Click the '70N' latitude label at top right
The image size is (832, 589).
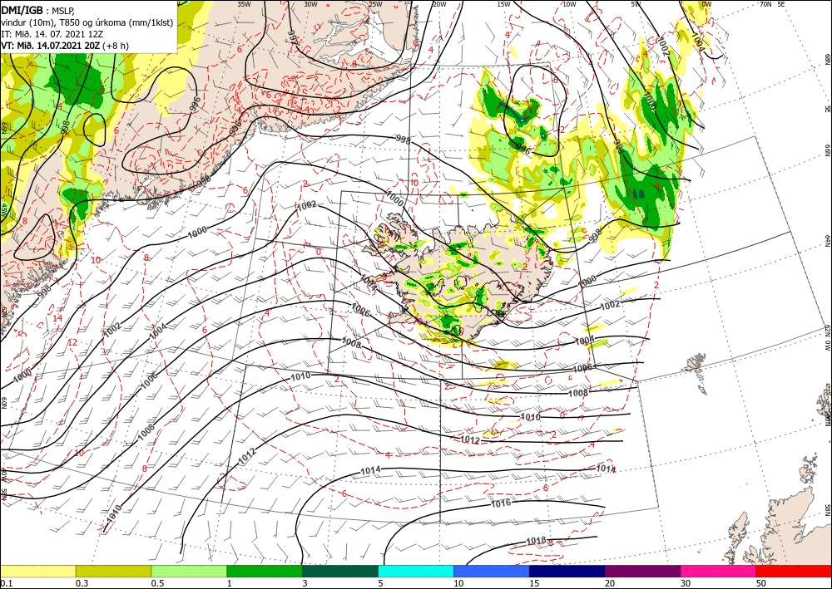pos(765,4)
